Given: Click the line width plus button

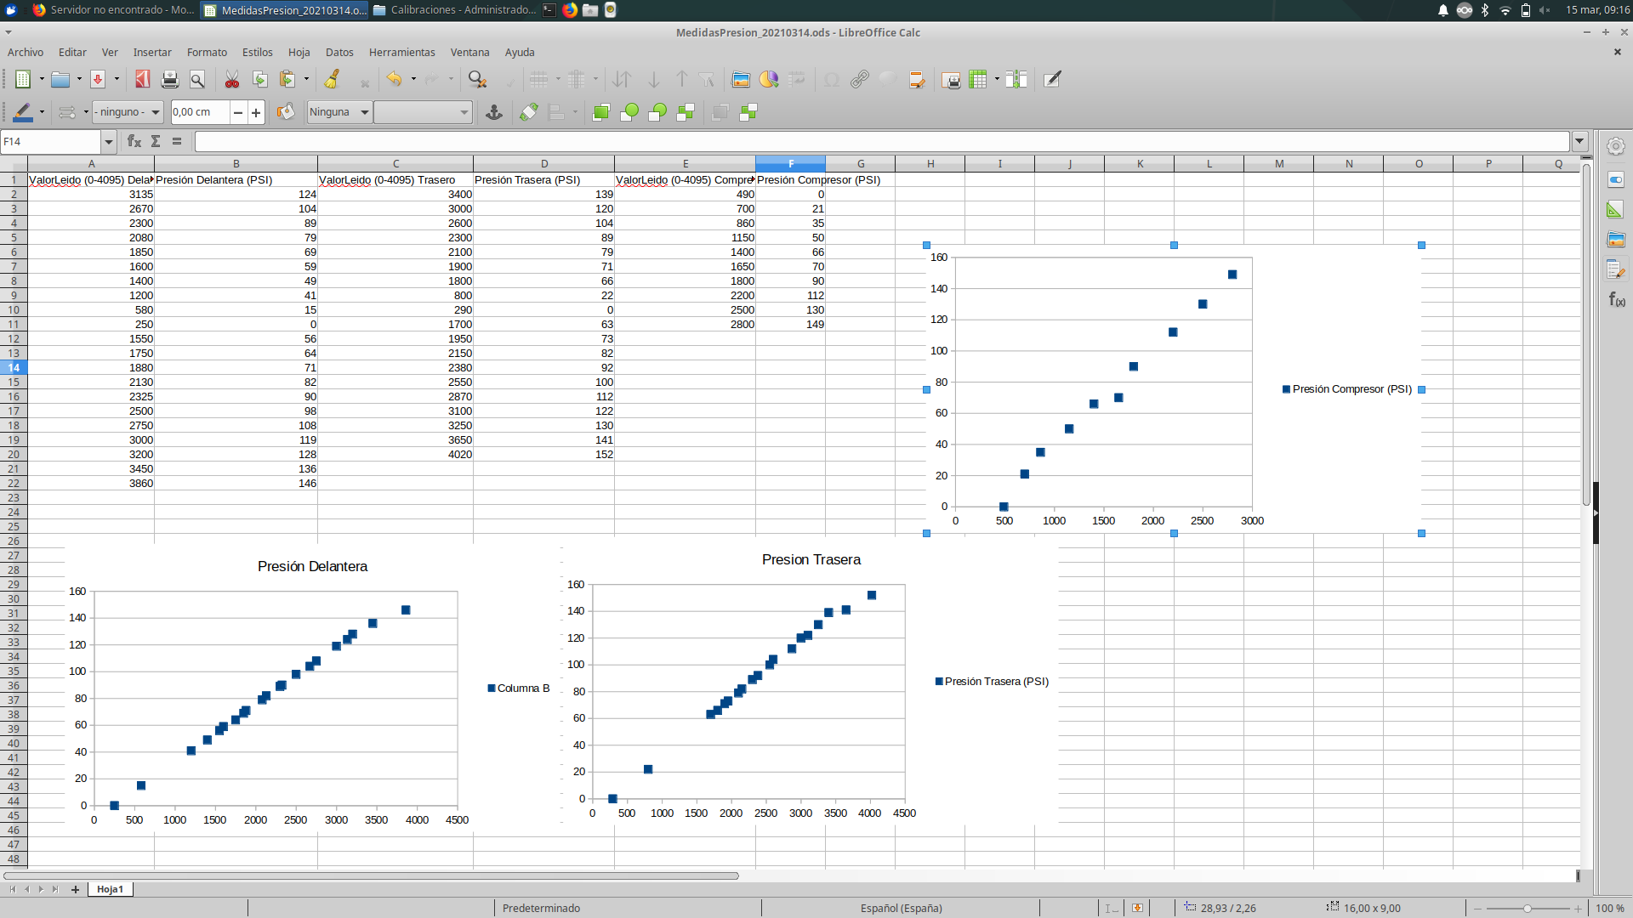Looking at the screenshot, I should coord(256,112).
